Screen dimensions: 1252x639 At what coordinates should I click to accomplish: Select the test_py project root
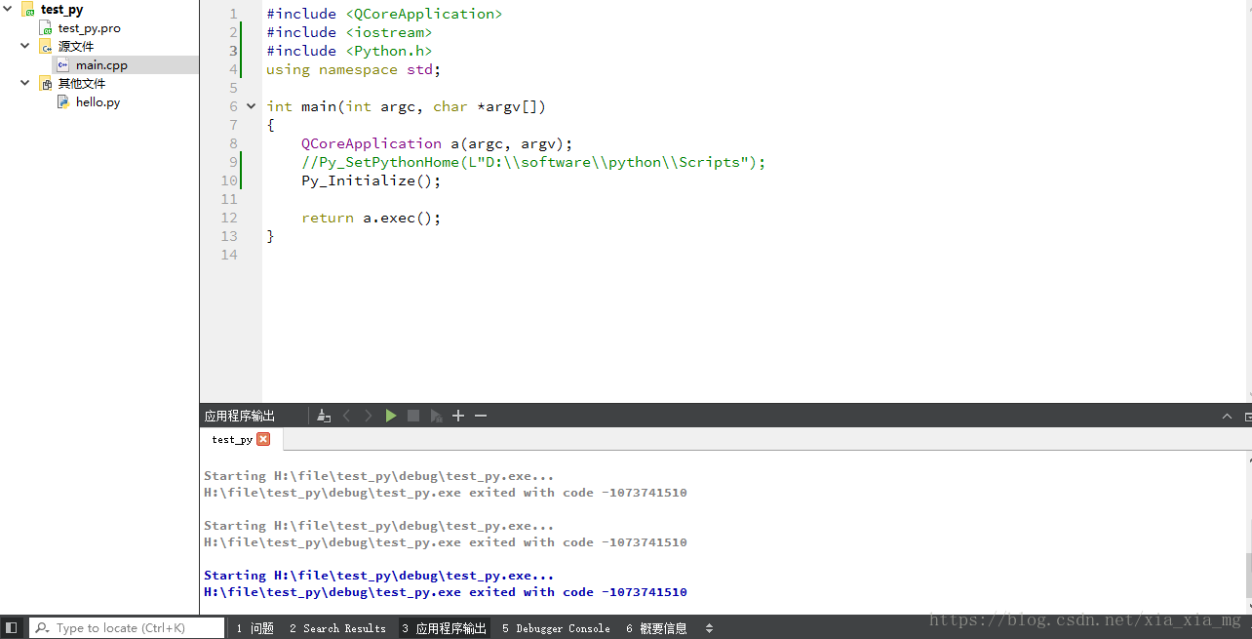pos(61,10)
